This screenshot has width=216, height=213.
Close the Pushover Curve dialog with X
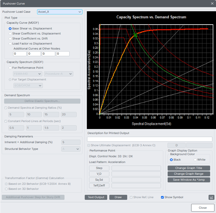212,4
